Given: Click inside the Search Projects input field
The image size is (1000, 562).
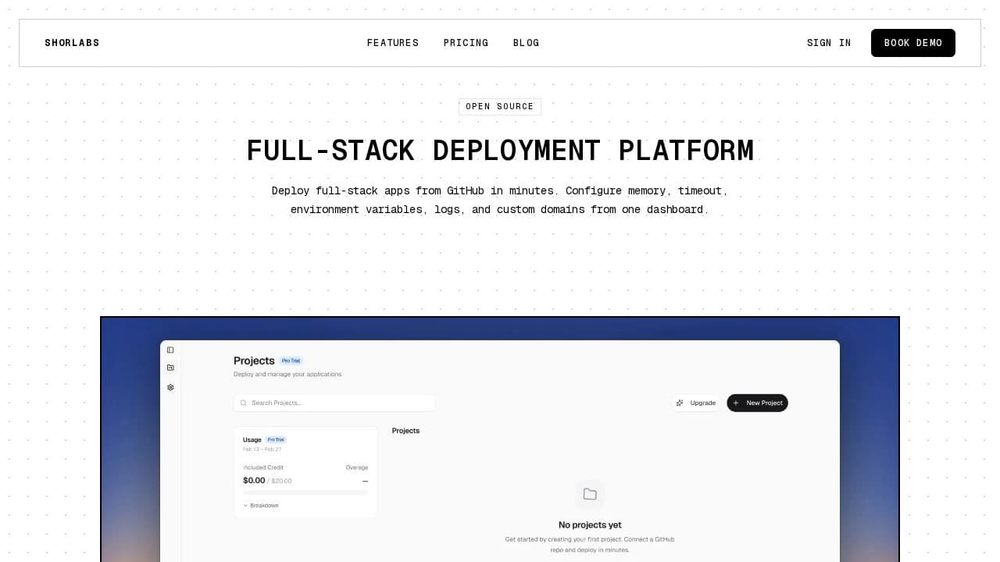Looking at the screenshot, I should pyautogui.click(x=334, y=403).
